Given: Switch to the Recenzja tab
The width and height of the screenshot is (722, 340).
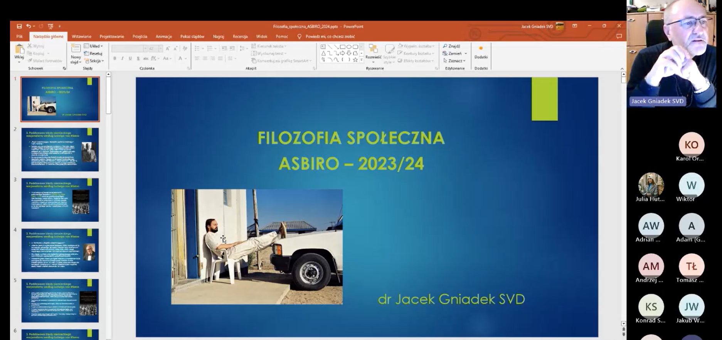Looking at the screenshot, I should coord(240,37).
